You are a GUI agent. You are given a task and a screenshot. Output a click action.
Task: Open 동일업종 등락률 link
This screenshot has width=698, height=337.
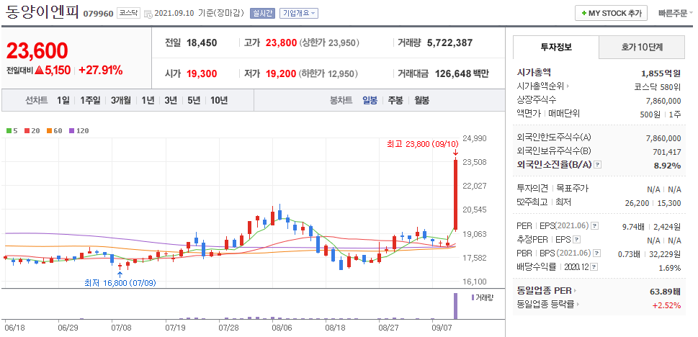coord(548,305)
